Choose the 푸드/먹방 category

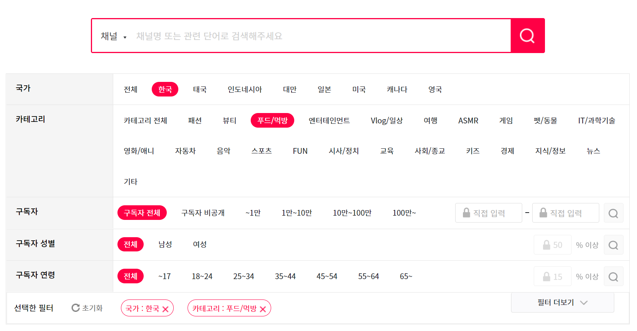272,120
